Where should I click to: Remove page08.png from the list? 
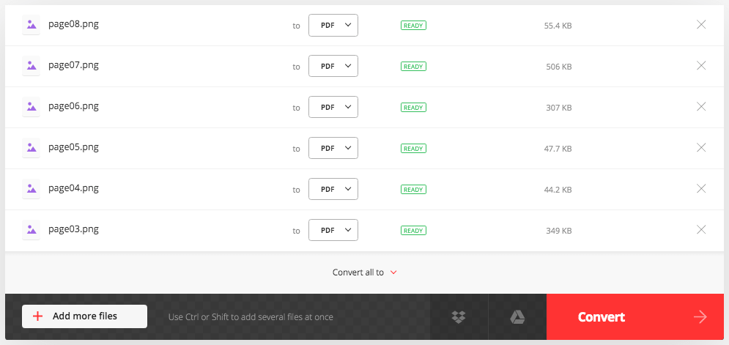pyautogui.click(x=701, y=25)
